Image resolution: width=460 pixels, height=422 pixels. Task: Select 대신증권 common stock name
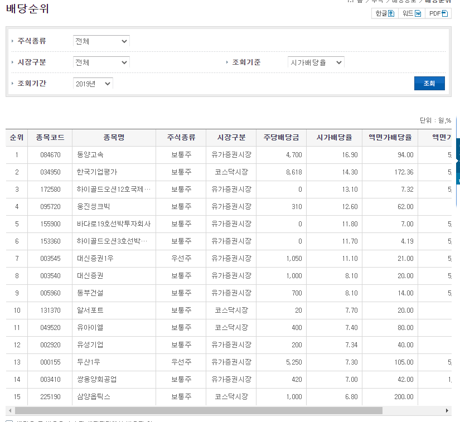[x=90, y=276]
